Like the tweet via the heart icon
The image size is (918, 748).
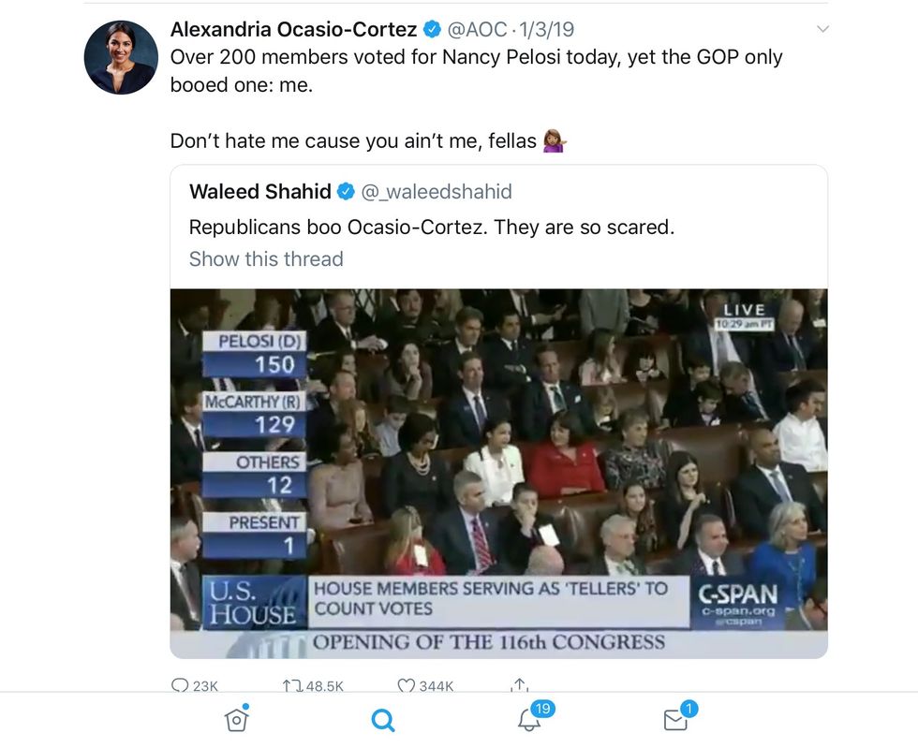pos(407,686)
